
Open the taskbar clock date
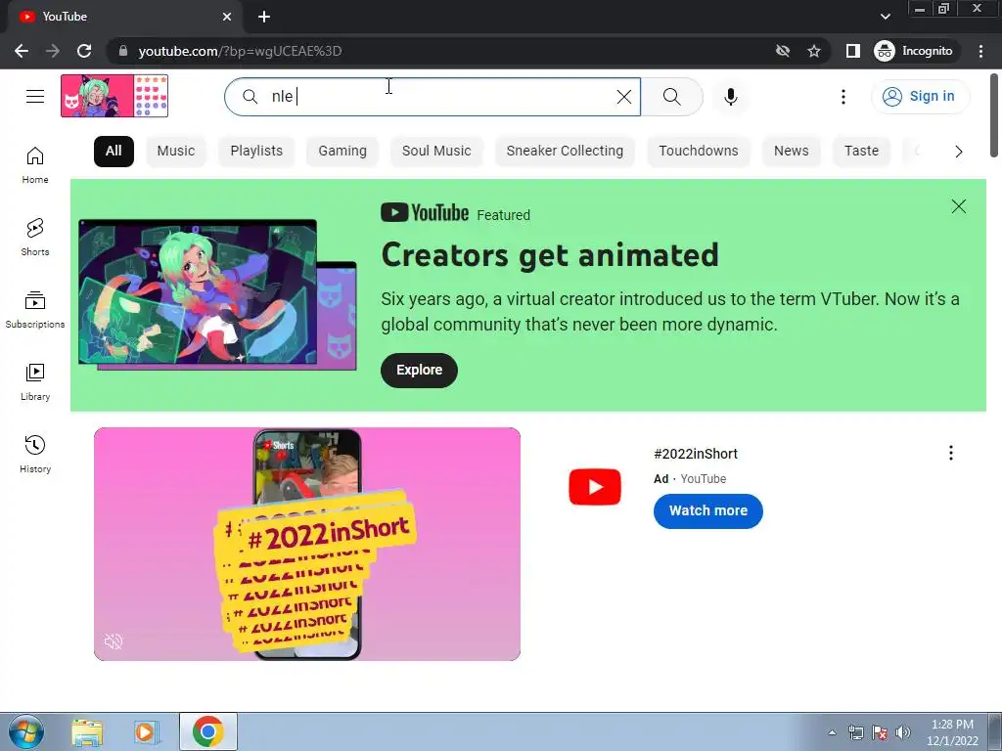click(x=952, y=732)
